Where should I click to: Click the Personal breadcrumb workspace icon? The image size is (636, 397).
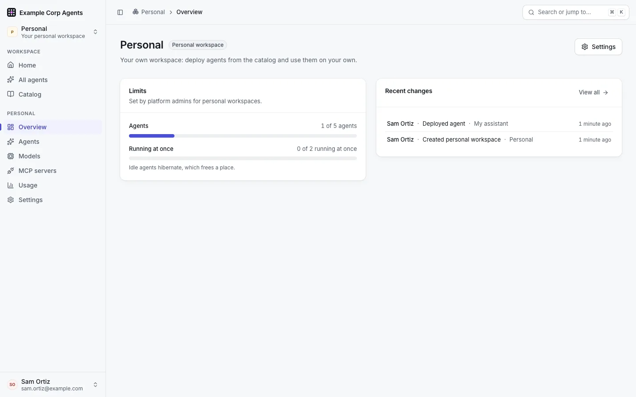click(136, 12)
